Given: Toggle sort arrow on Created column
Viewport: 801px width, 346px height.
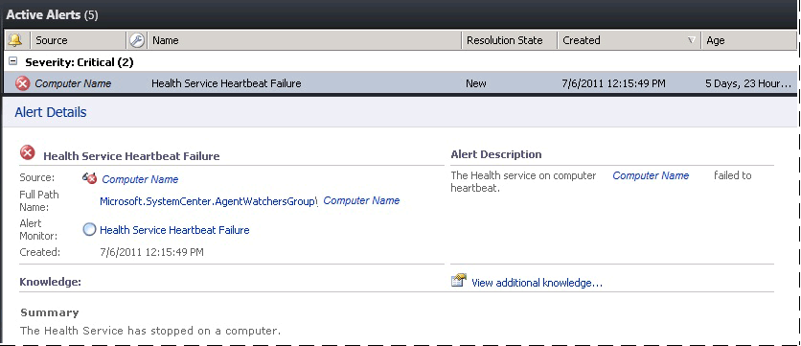Looking at the screenshot, I should click(691, 40).
